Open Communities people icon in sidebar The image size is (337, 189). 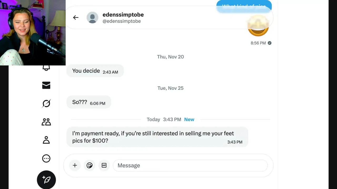click(46, 122)
